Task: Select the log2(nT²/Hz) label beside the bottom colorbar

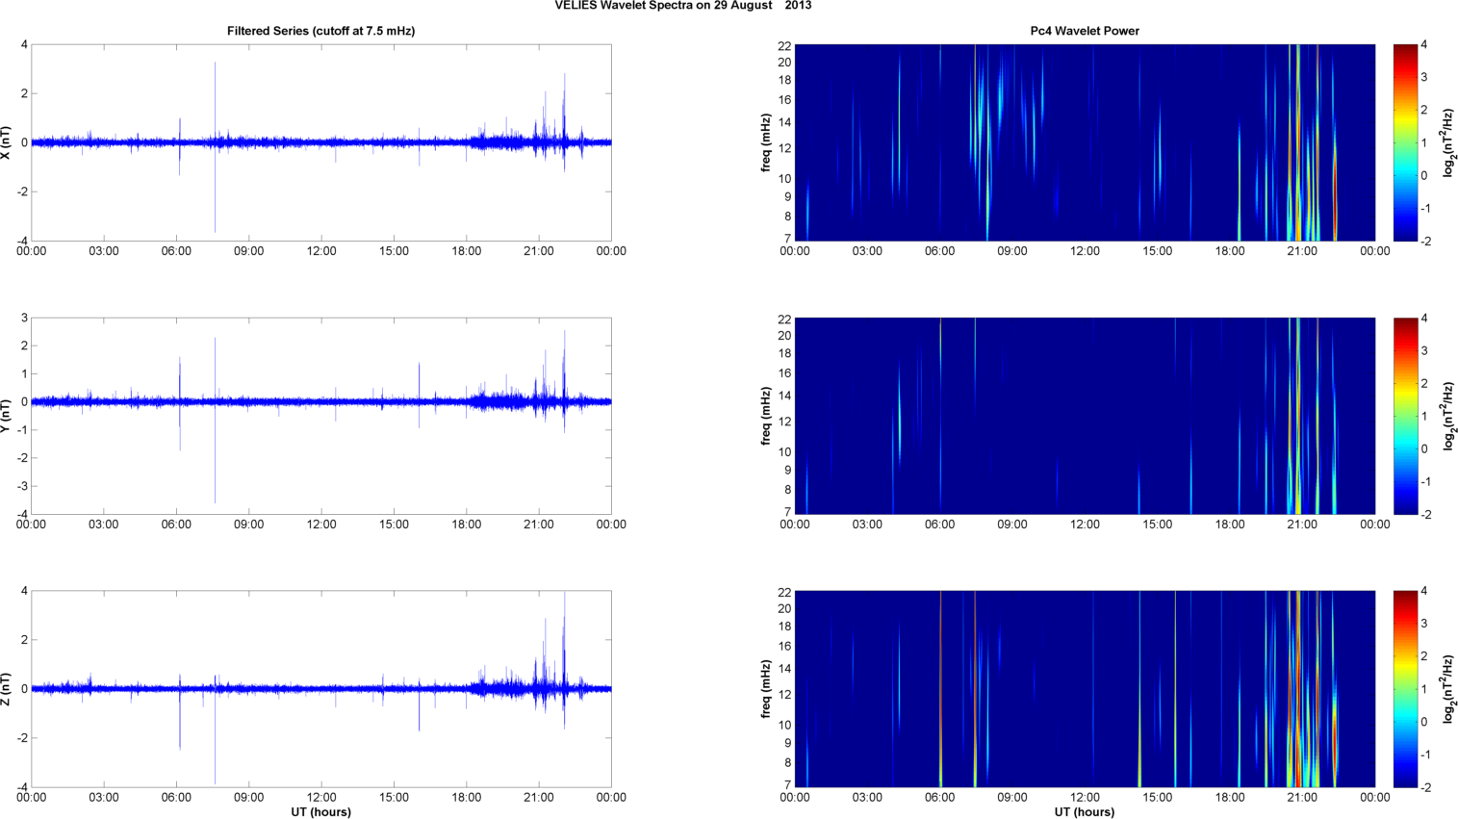Action: (x=1448, y=689)
